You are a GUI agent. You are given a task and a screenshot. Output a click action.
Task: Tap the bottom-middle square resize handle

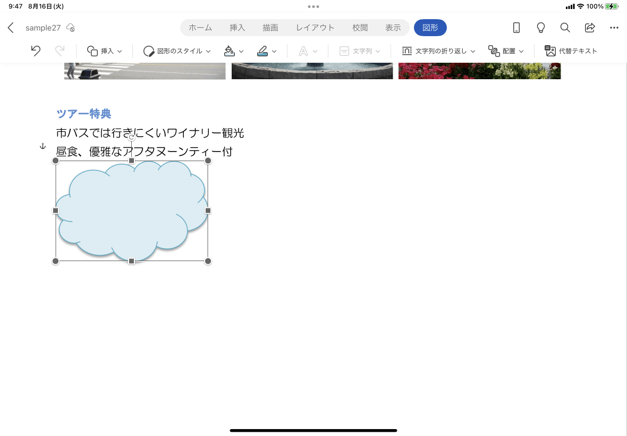[132, 261]
